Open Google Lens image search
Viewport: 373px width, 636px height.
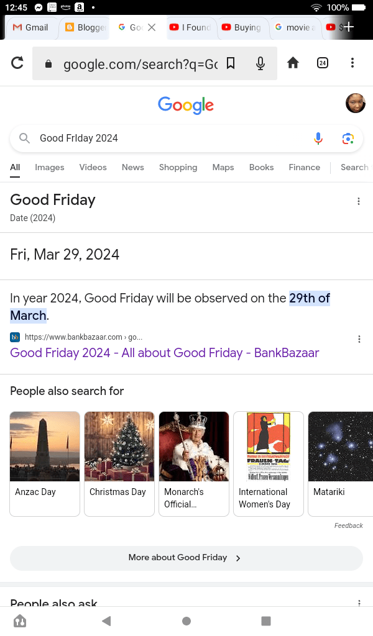click(348, 139)
